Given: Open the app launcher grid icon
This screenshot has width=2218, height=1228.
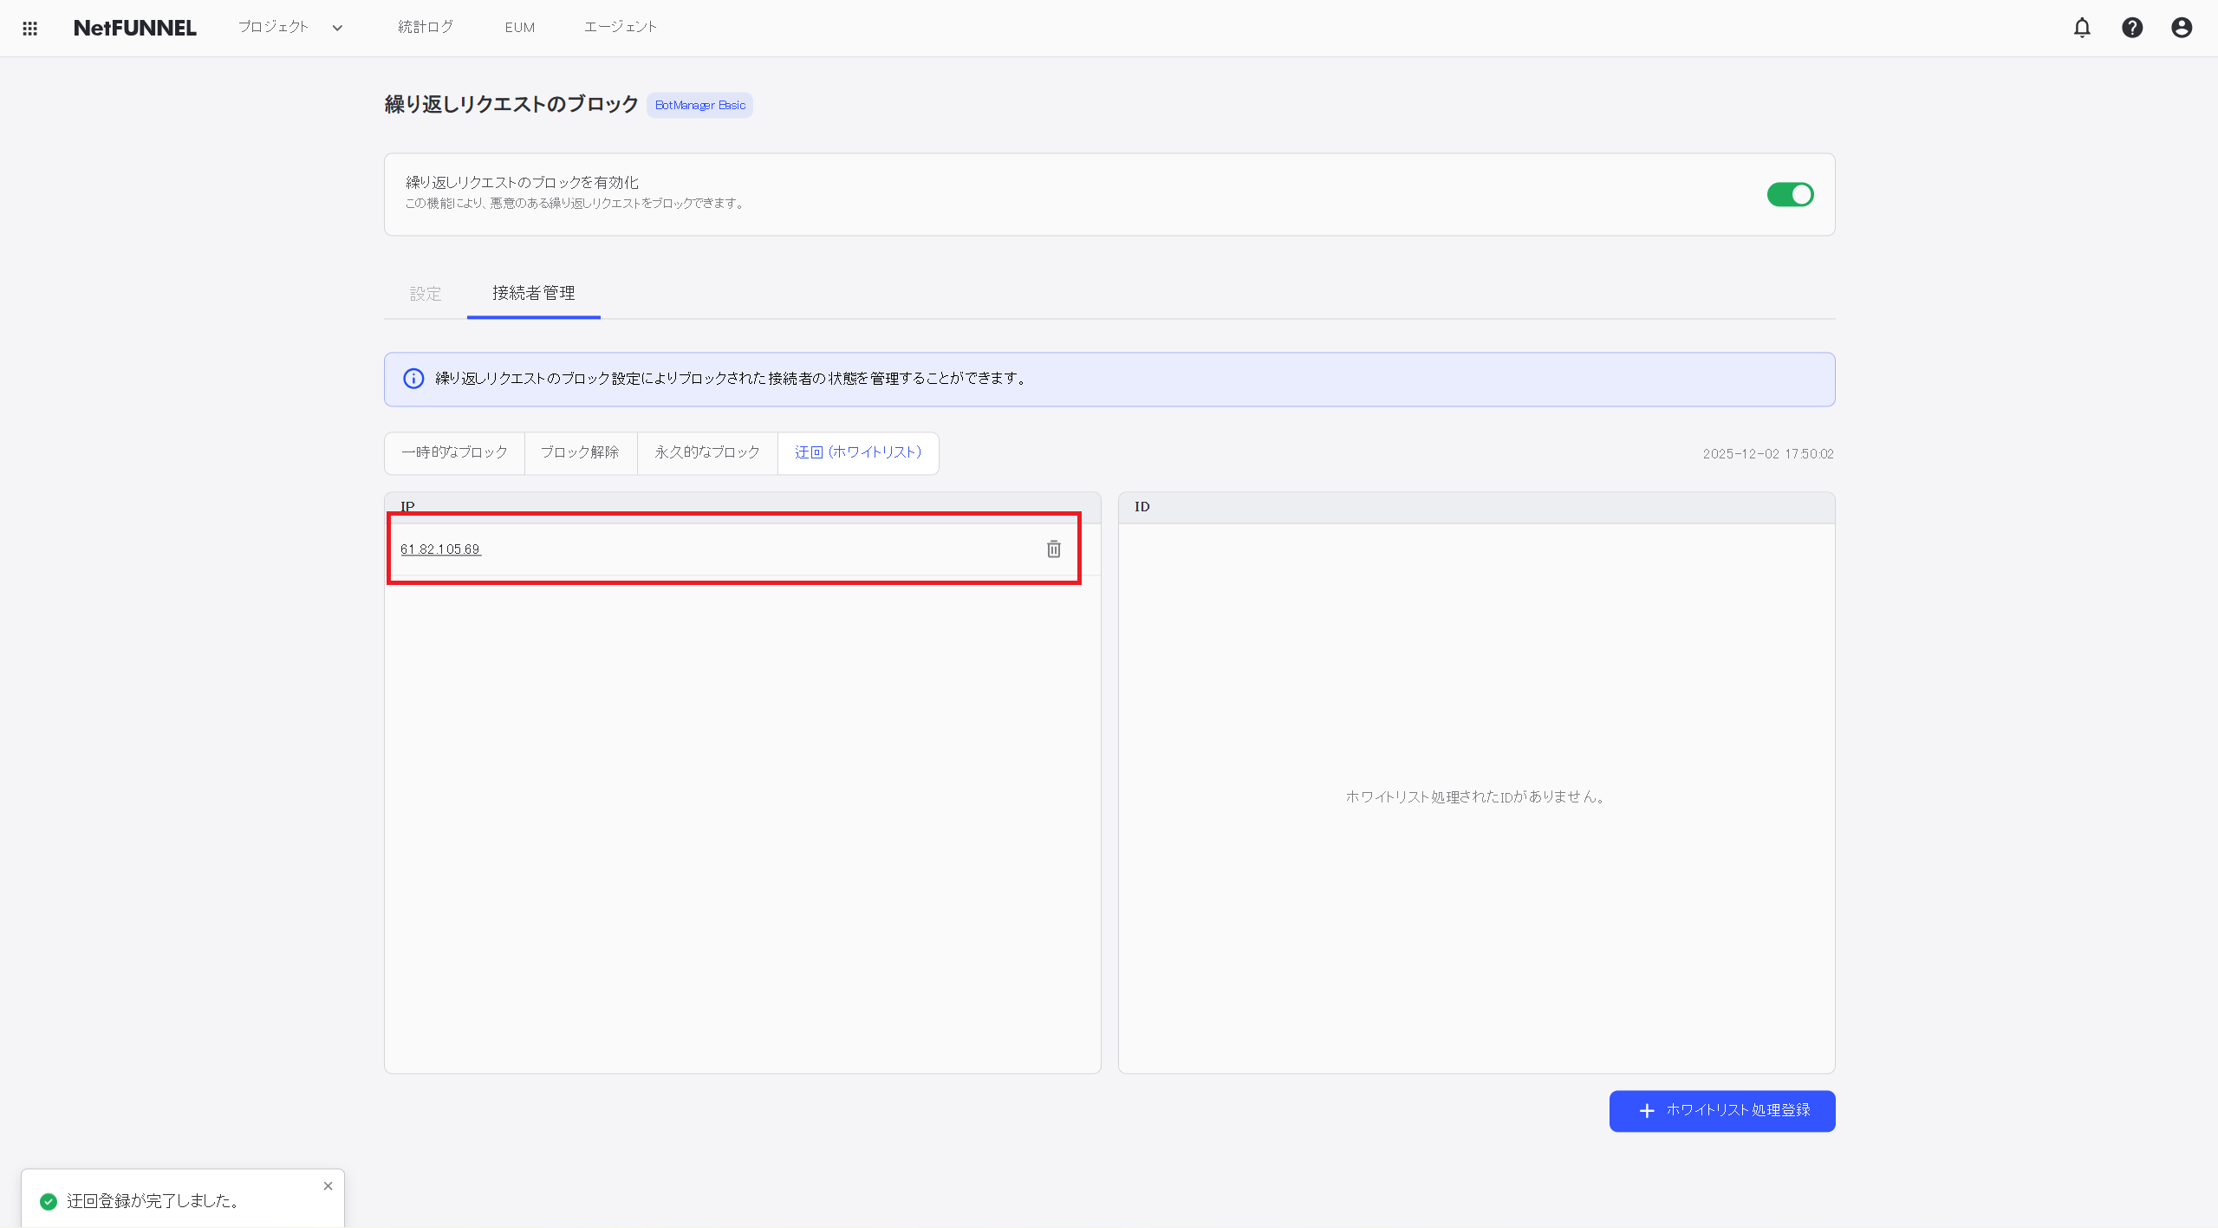Looking at the screenshot, I should point(29,27).
